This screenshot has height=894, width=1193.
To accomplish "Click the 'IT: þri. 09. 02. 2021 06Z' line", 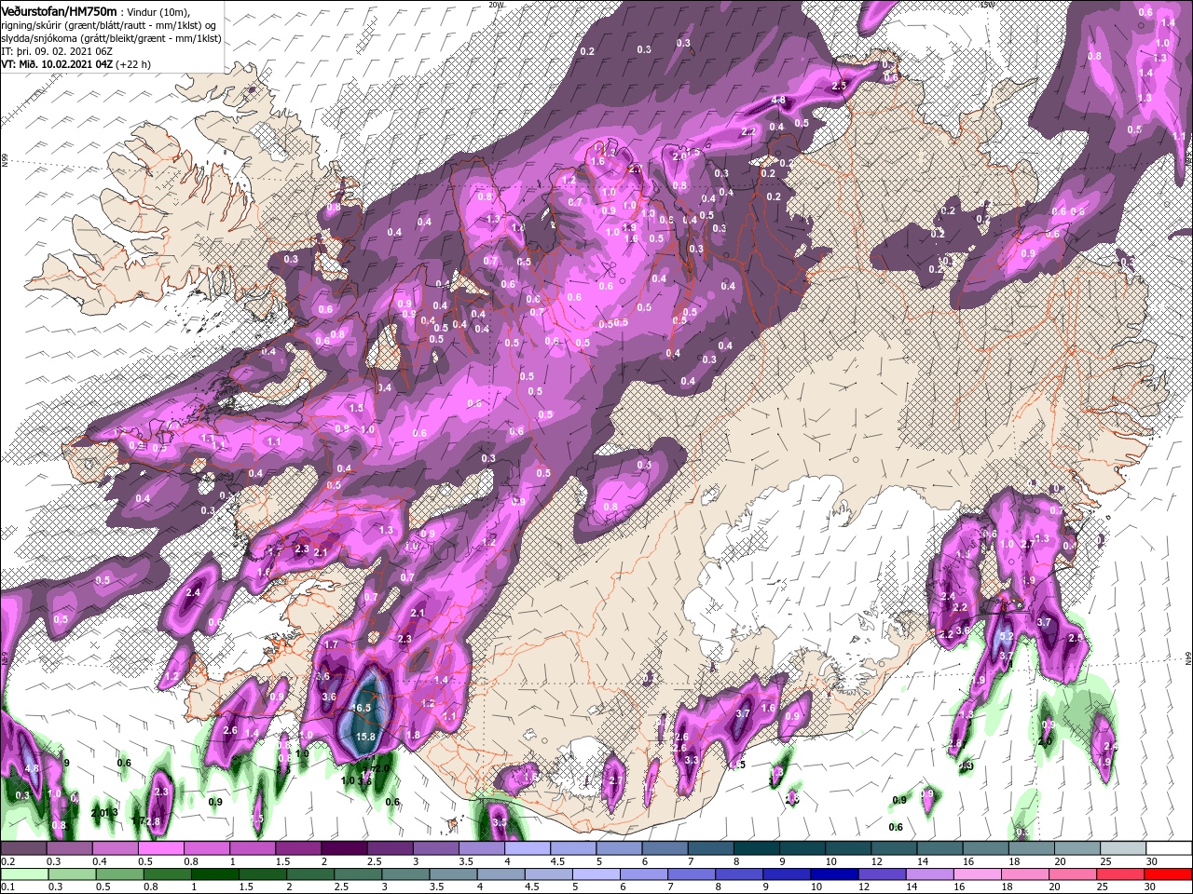I will (x=56, y=52).
